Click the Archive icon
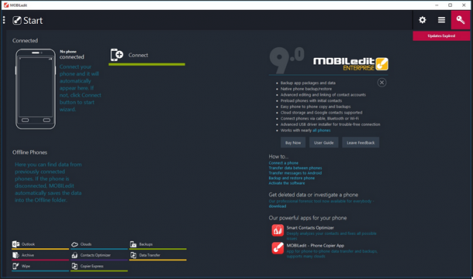This screenshot has height=279, width=473. click(x=15, y=255)
